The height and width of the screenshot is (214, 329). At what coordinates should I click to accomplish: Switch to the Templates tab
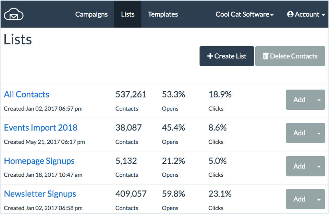[163, 14]
